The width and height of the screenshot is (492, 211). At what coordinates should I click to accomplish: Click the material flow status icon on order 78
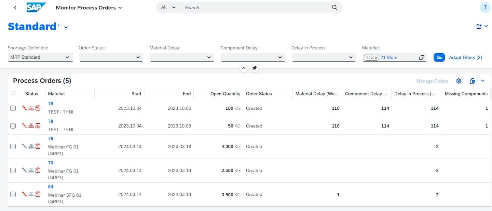pyautogui.click(x=25, y=108)
